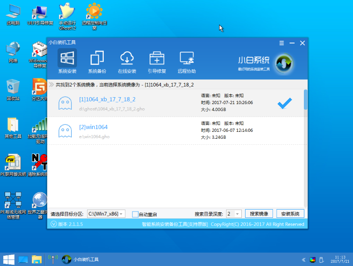Viewport: 353px width, 266px height.
Task: Click the 安装系统 button
Action: pos(290,214)
